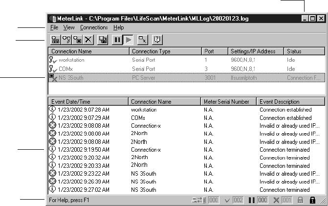
Task: Sort by Event Date/Time column header
Action: (88, 102)
